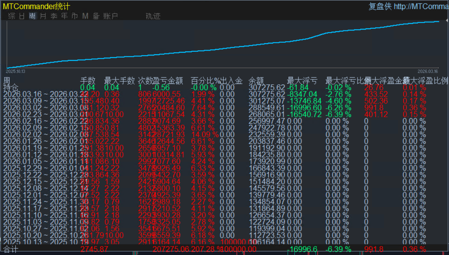
Task: Click the 401.12 max floating profit cell
Action: (x=376, y=114)
